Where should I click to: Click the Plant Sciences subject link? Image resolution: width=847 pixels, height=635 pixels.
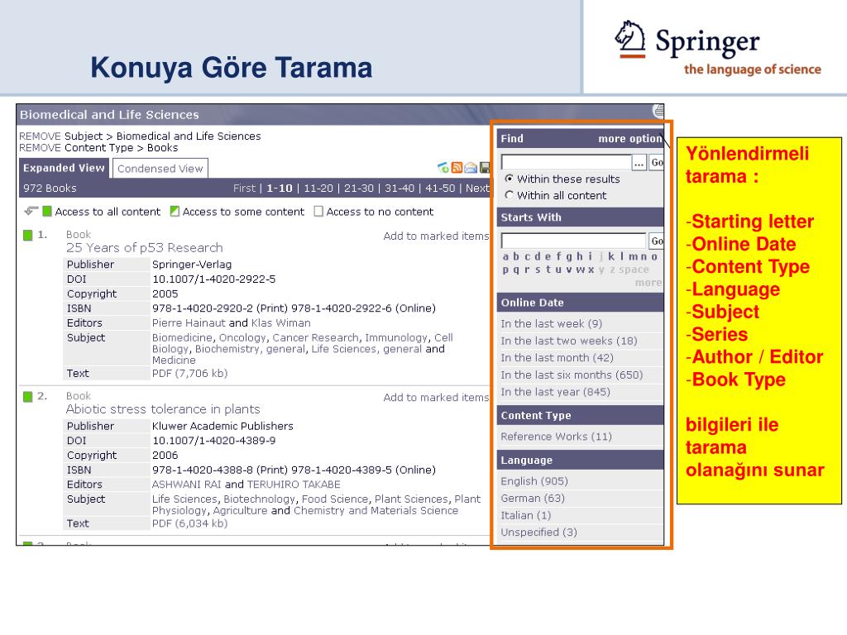pos(411,499)
